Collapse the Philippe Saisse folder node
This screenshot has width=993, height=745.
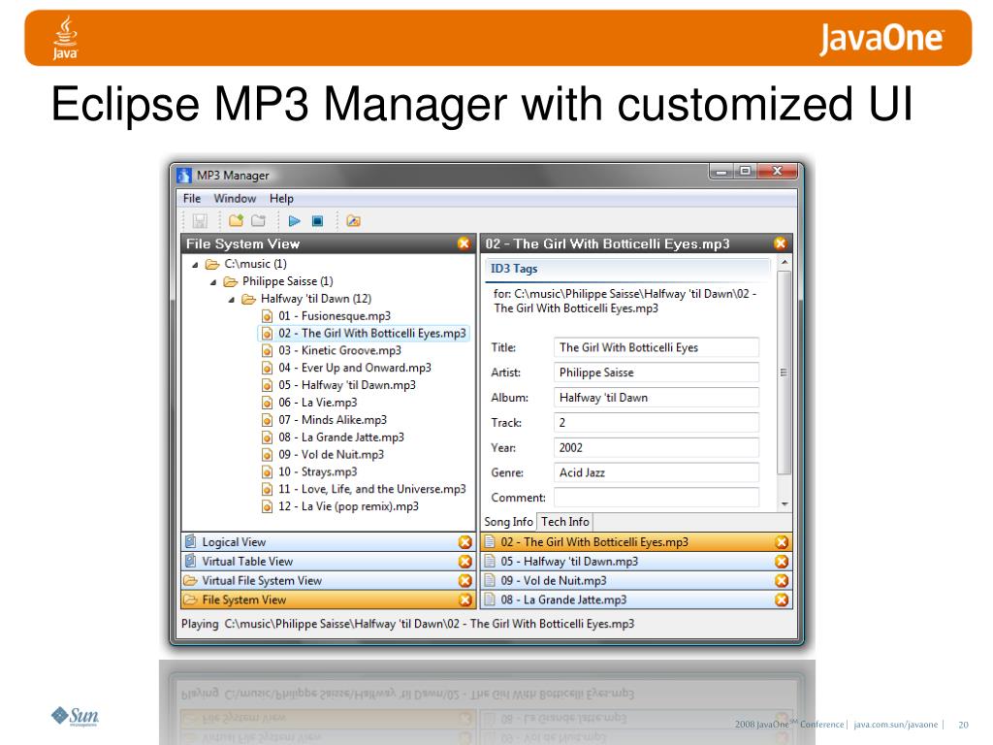[213, 282]
